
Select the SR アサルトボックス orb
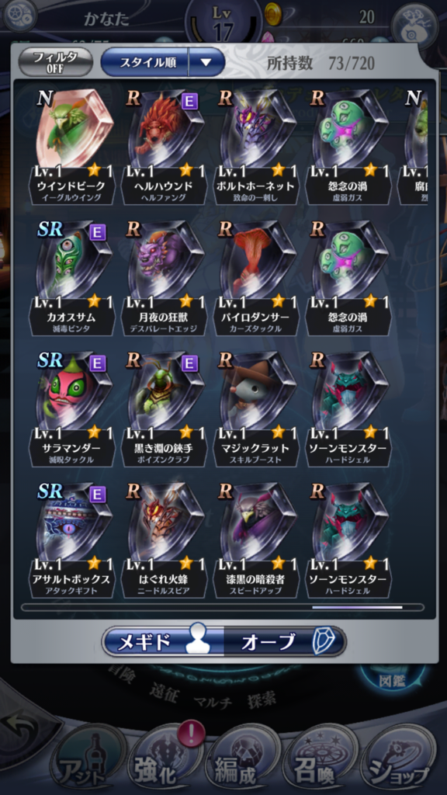pos(71,540)
